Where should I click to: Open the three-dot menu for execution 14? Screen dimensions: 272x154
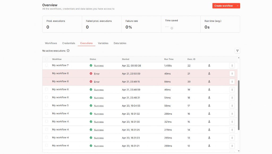232,130
